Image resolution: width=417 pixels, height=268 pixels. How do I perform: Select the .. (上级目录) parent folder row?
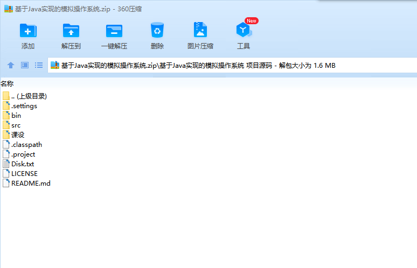tap(25, 96)
